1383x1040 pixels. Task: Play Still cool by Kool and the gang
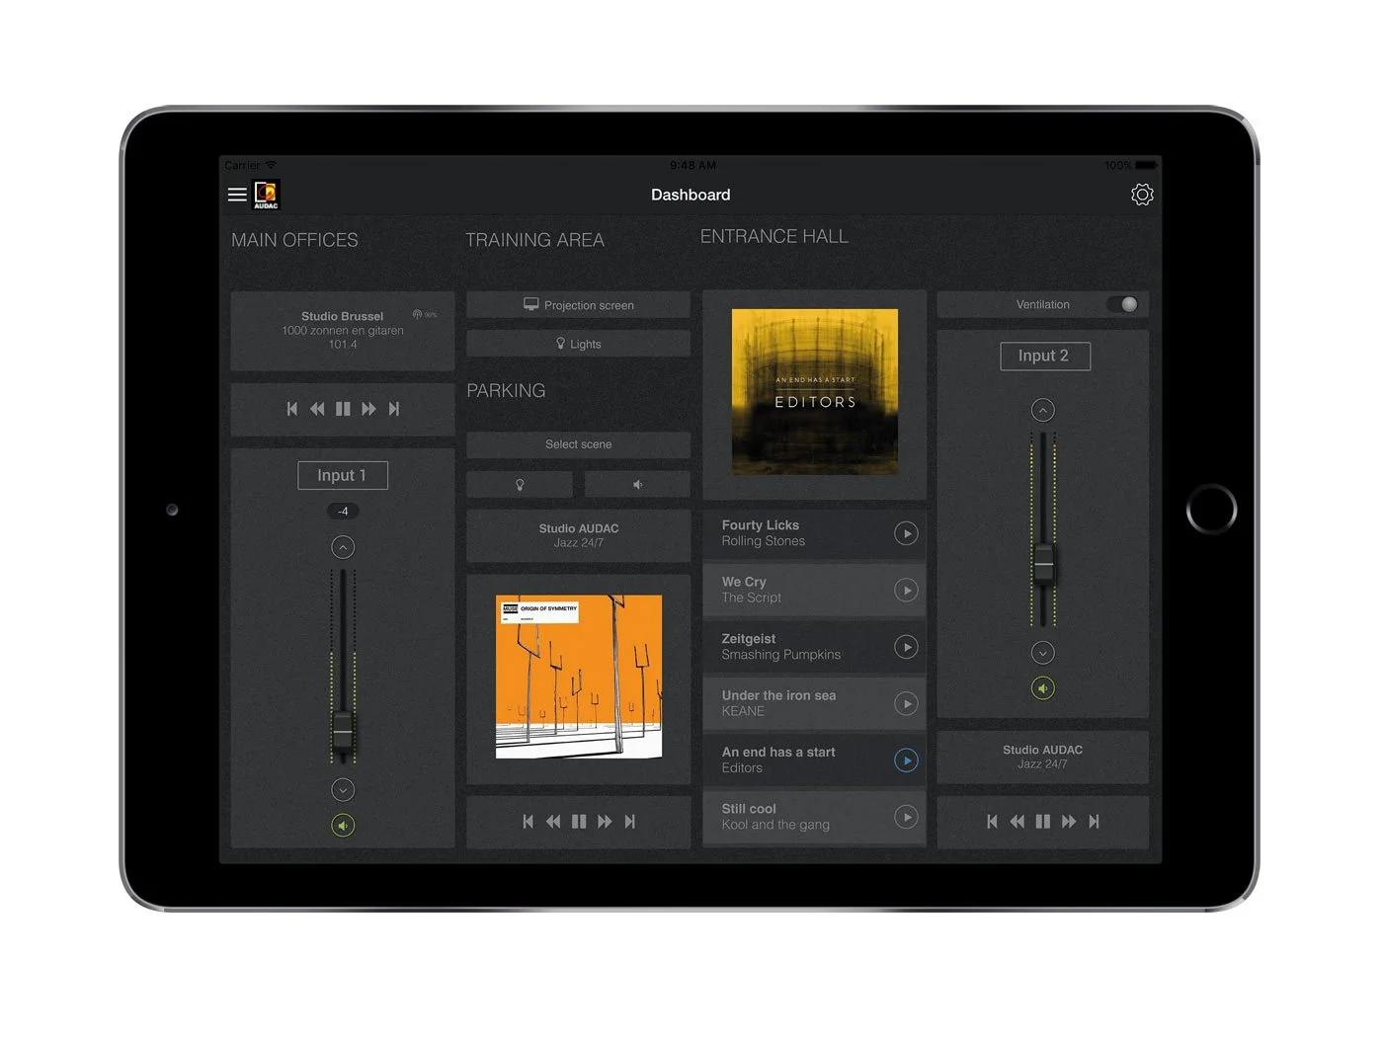tap(906, 817)
